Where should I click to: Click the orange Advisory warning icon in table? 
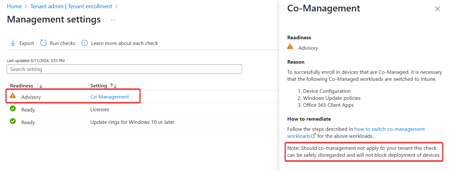(13, 96)
